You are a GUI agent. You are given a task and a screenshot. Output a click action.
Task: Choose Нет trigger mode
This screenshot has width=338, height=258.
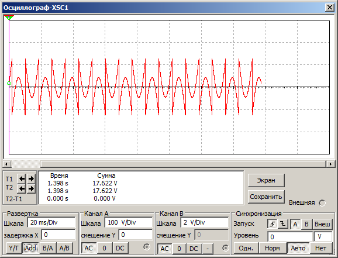(x=321, y=248)
